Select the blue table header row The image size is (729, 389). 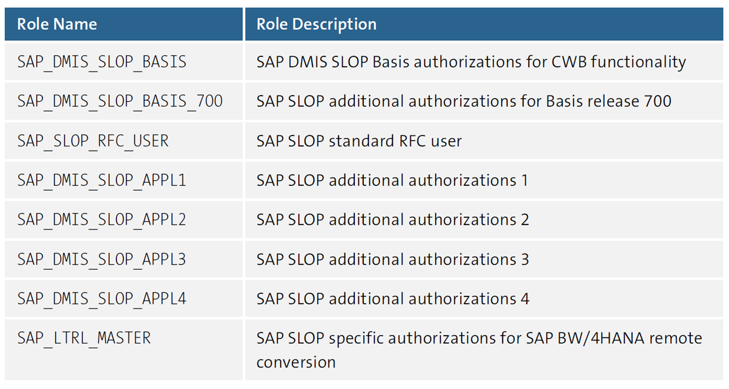[364, 24]
